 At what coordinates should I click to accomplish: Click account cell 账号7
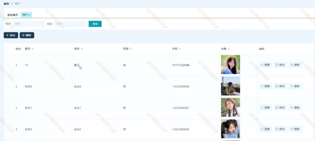click(28, 108)
